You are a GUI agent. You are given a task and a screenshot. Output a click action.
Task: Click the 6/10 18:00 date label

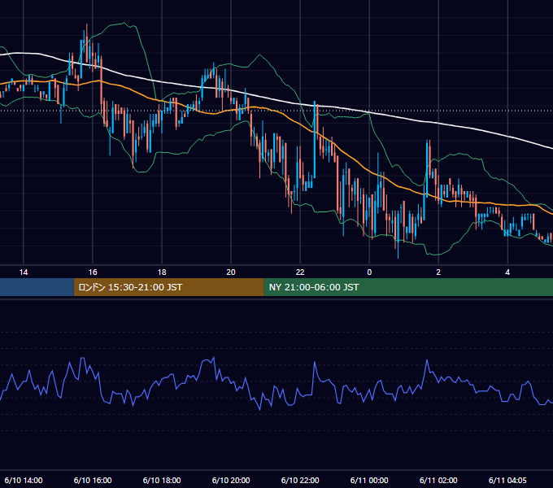[x=162, y=480]
